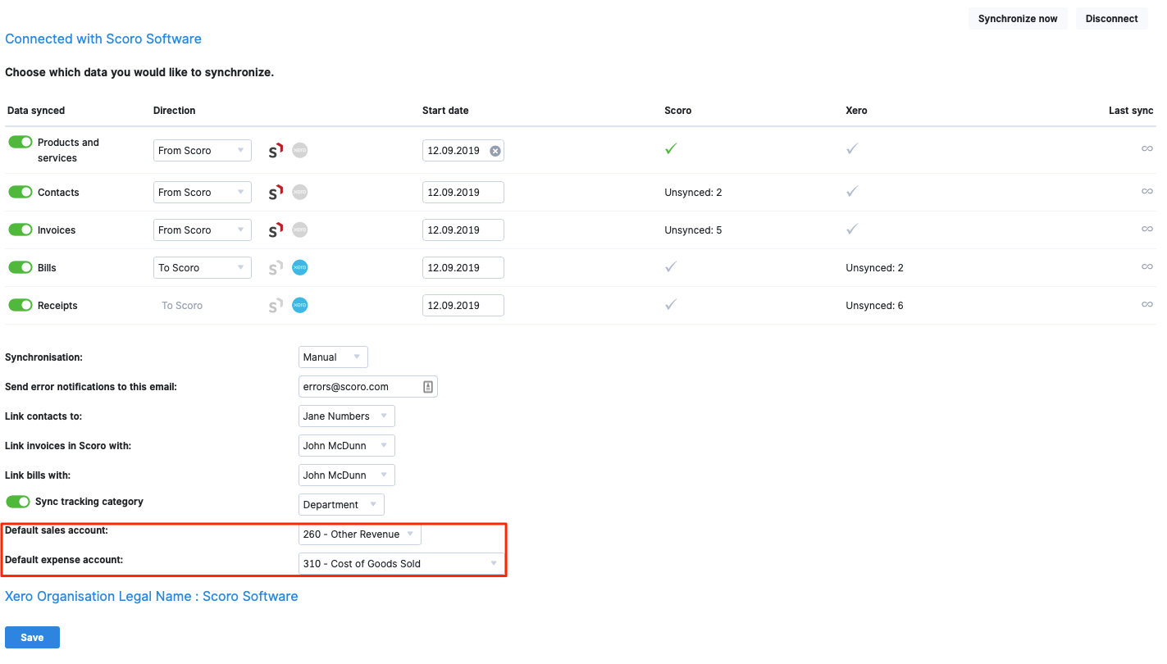Click Unsynced: 2 in Bills row

click(874, 268)
